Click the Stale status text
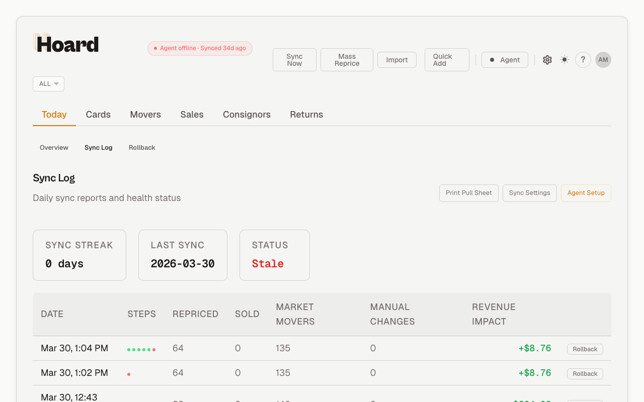The image size is (644, 402). (268, 264)
